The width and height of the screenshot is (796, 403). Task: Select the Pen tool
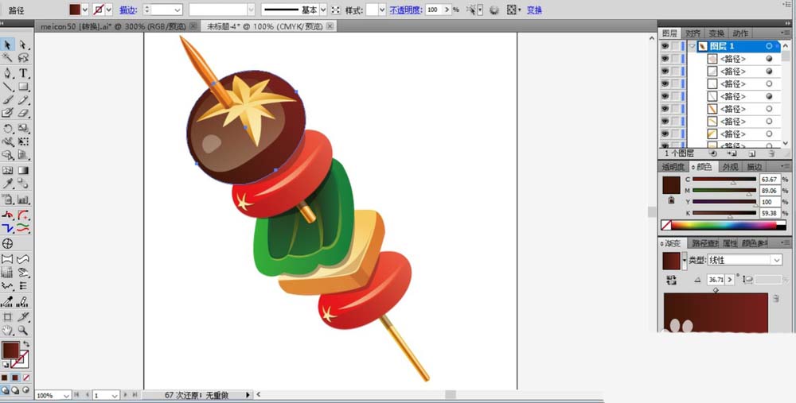click(8, 73)
